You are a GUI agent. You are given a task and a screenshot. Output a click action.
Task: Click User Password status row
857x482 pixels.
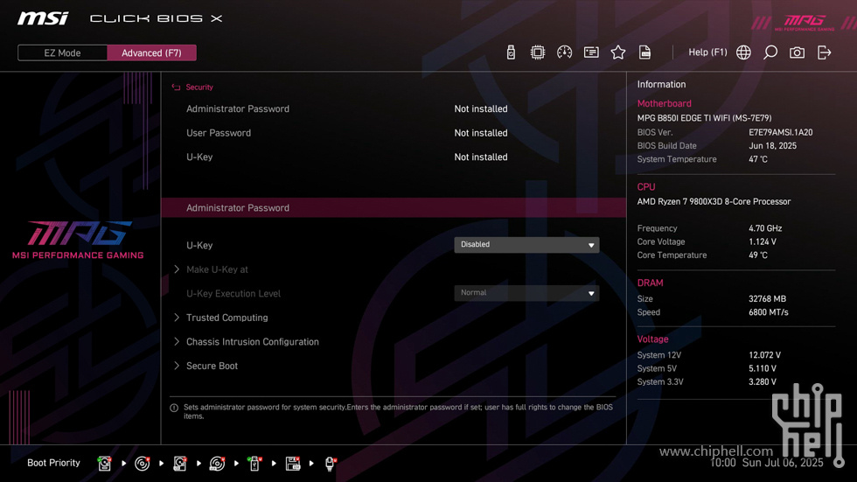pyautogui.click(x=346, y=133)
